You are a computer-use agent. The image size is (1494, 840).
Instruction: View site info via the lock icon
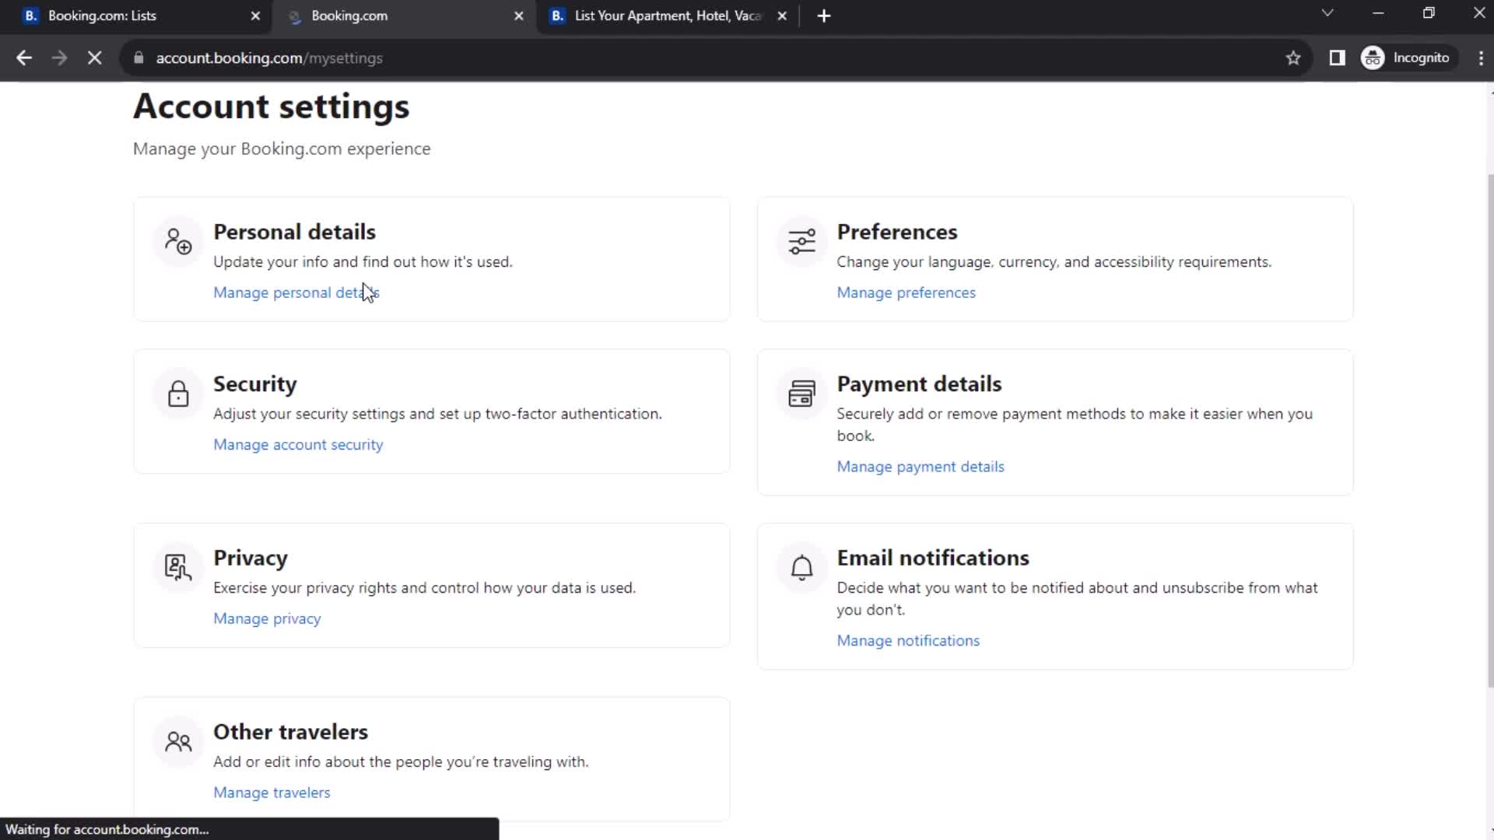(139, 58)
